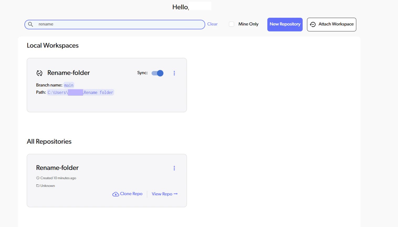Click the circular sync icon beside Rename-folder
Screen dimensions: 398x227
pyautogui.click(x=40, y=73)
